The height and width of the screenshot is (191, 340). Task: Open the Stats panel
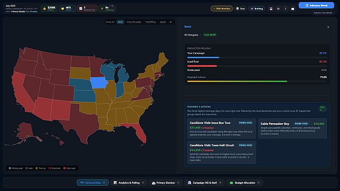coord(240,9)
